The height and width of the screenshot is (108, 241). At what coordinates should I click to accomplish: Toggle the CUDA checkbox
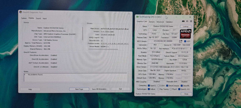pos(159,85)
